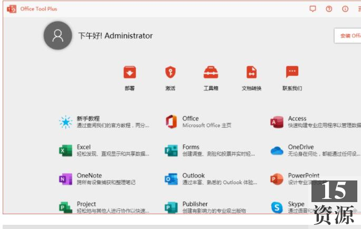Open the 联系我们 chat bubble icon
This screenshot has width=361, height=229.
point(292,72)
